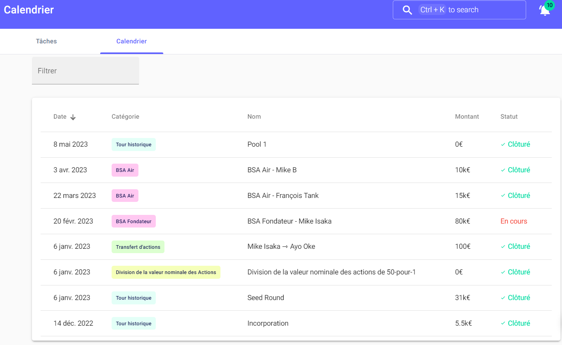
Task: Sort by the Montant column header
Action: tap(467, 117)
